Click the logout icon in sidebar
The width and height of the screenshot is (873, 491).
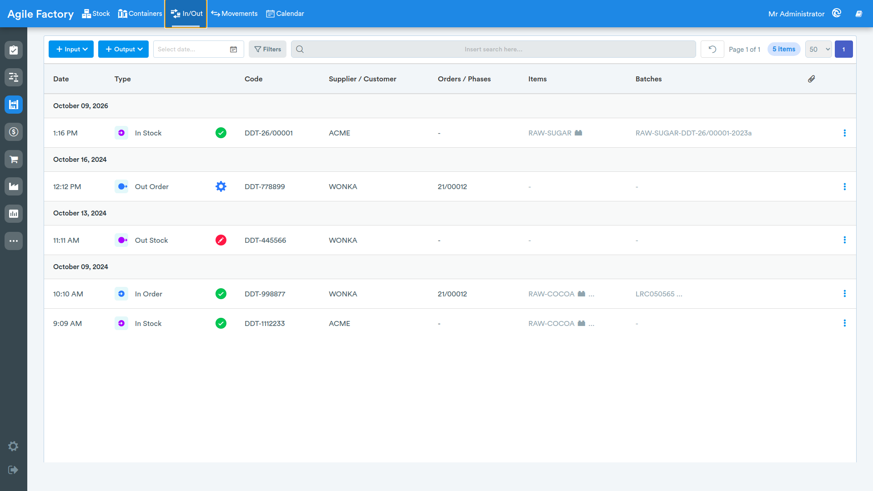(13, 470)
